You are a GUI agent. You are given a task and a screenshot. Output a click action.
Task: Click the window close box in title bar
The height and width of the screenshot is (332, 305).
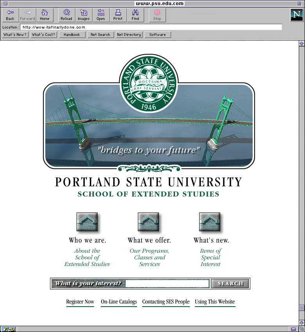tap(5, 4)
